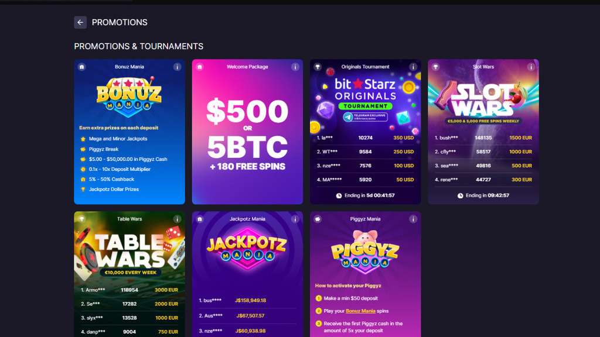The image size is (600, 337).
Task: Click the back arrow next to Promotions
Action: point(80,23)
